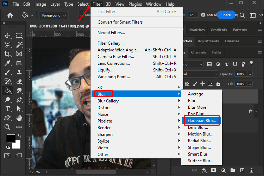Select the Eyedropper tool
264x176 pixels.
tap(7, 63)
